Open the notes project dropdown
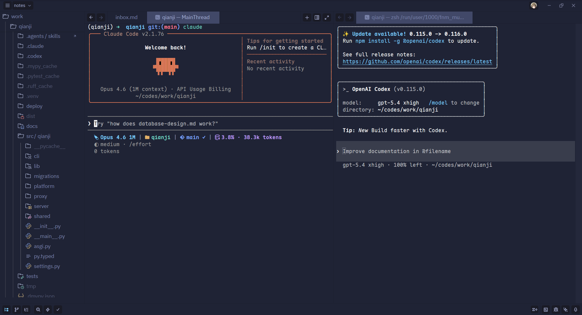 click(22, 5)
